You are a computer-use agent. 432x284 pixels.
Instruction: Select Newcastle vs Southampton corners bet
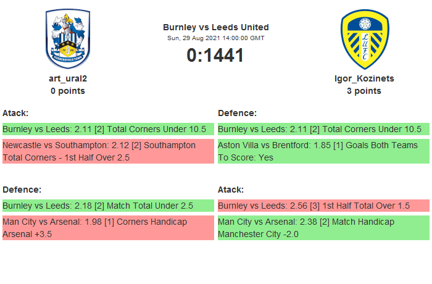click(x=108, y=151)
